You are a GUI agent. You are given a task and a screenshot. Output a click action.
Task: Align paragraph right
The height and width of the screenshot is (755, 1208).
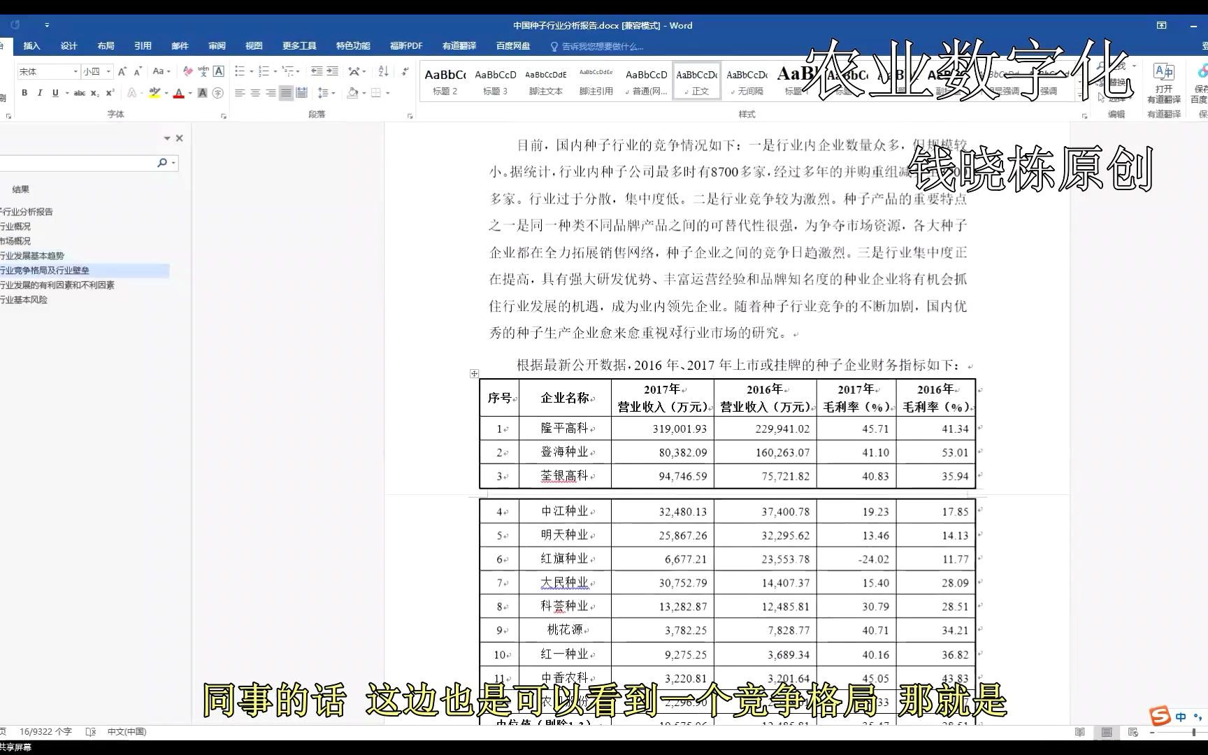click(271, 93)
